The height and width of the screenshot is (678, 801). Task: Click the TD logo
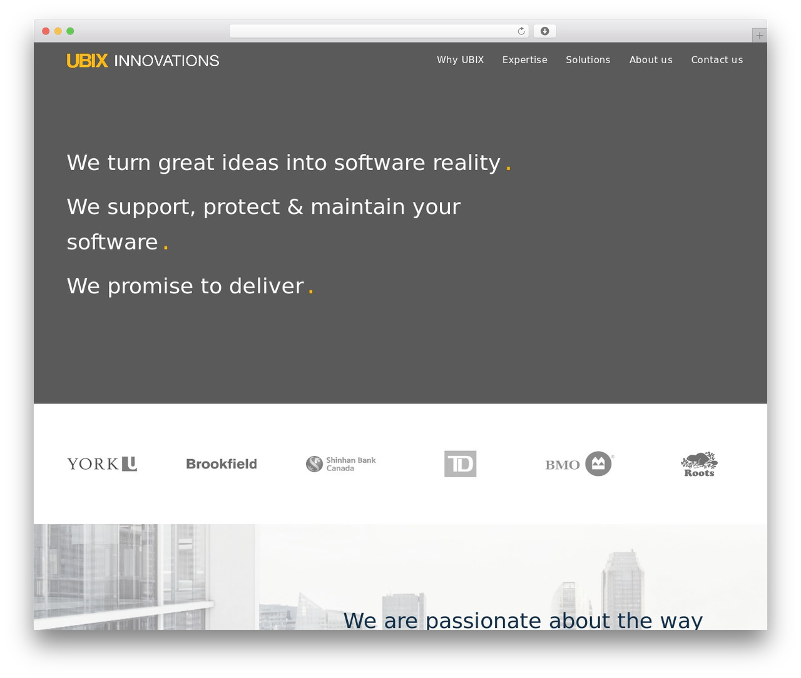click(461, 464)
